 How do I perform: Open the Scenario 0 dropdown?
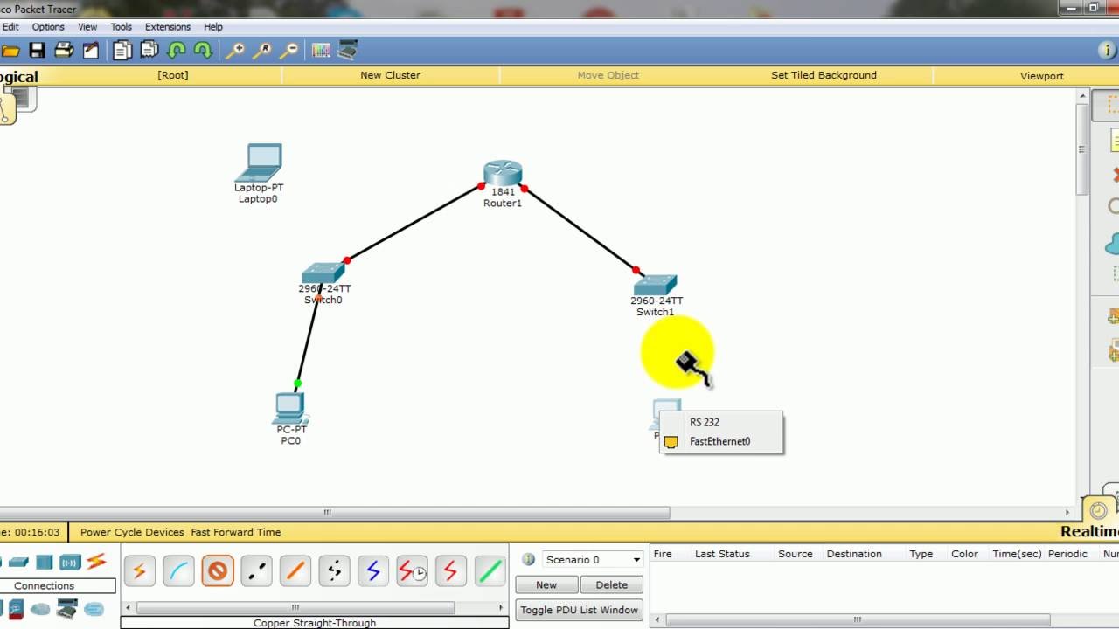point(593,560)
